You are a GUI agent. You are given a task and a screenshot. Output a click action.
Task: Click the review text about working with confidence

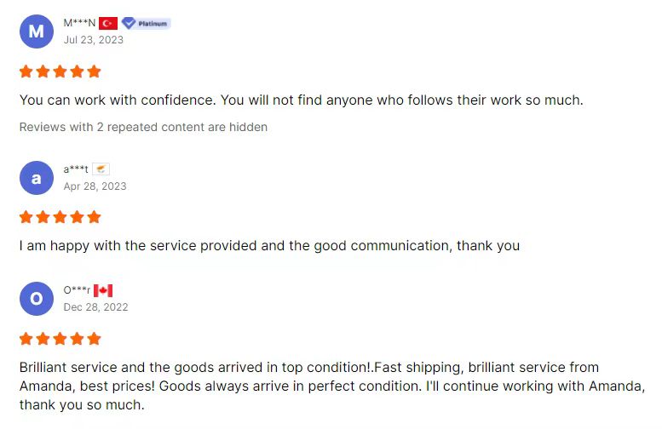coord(301,100)
